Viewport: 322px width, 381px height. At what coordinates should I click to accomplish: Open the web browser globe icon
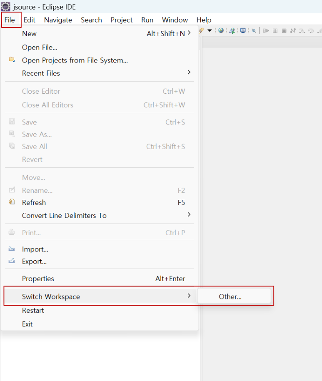221,31
